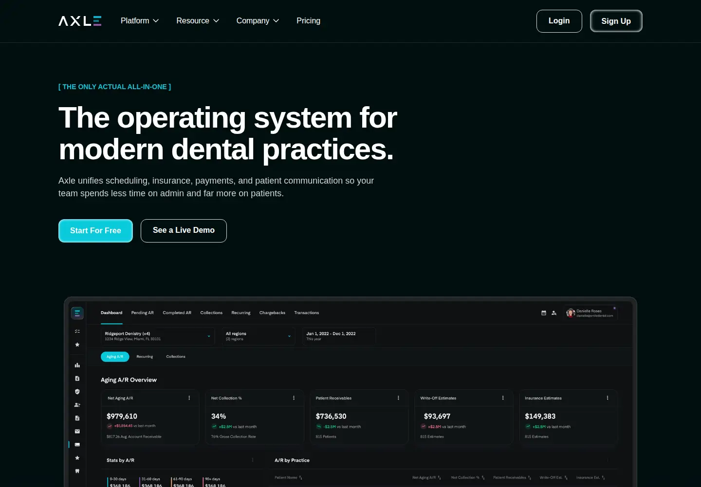This screenshot has width=701, height=487.
Task: Switch to the Completed AR tab
Action: click(x=177, y=313)
